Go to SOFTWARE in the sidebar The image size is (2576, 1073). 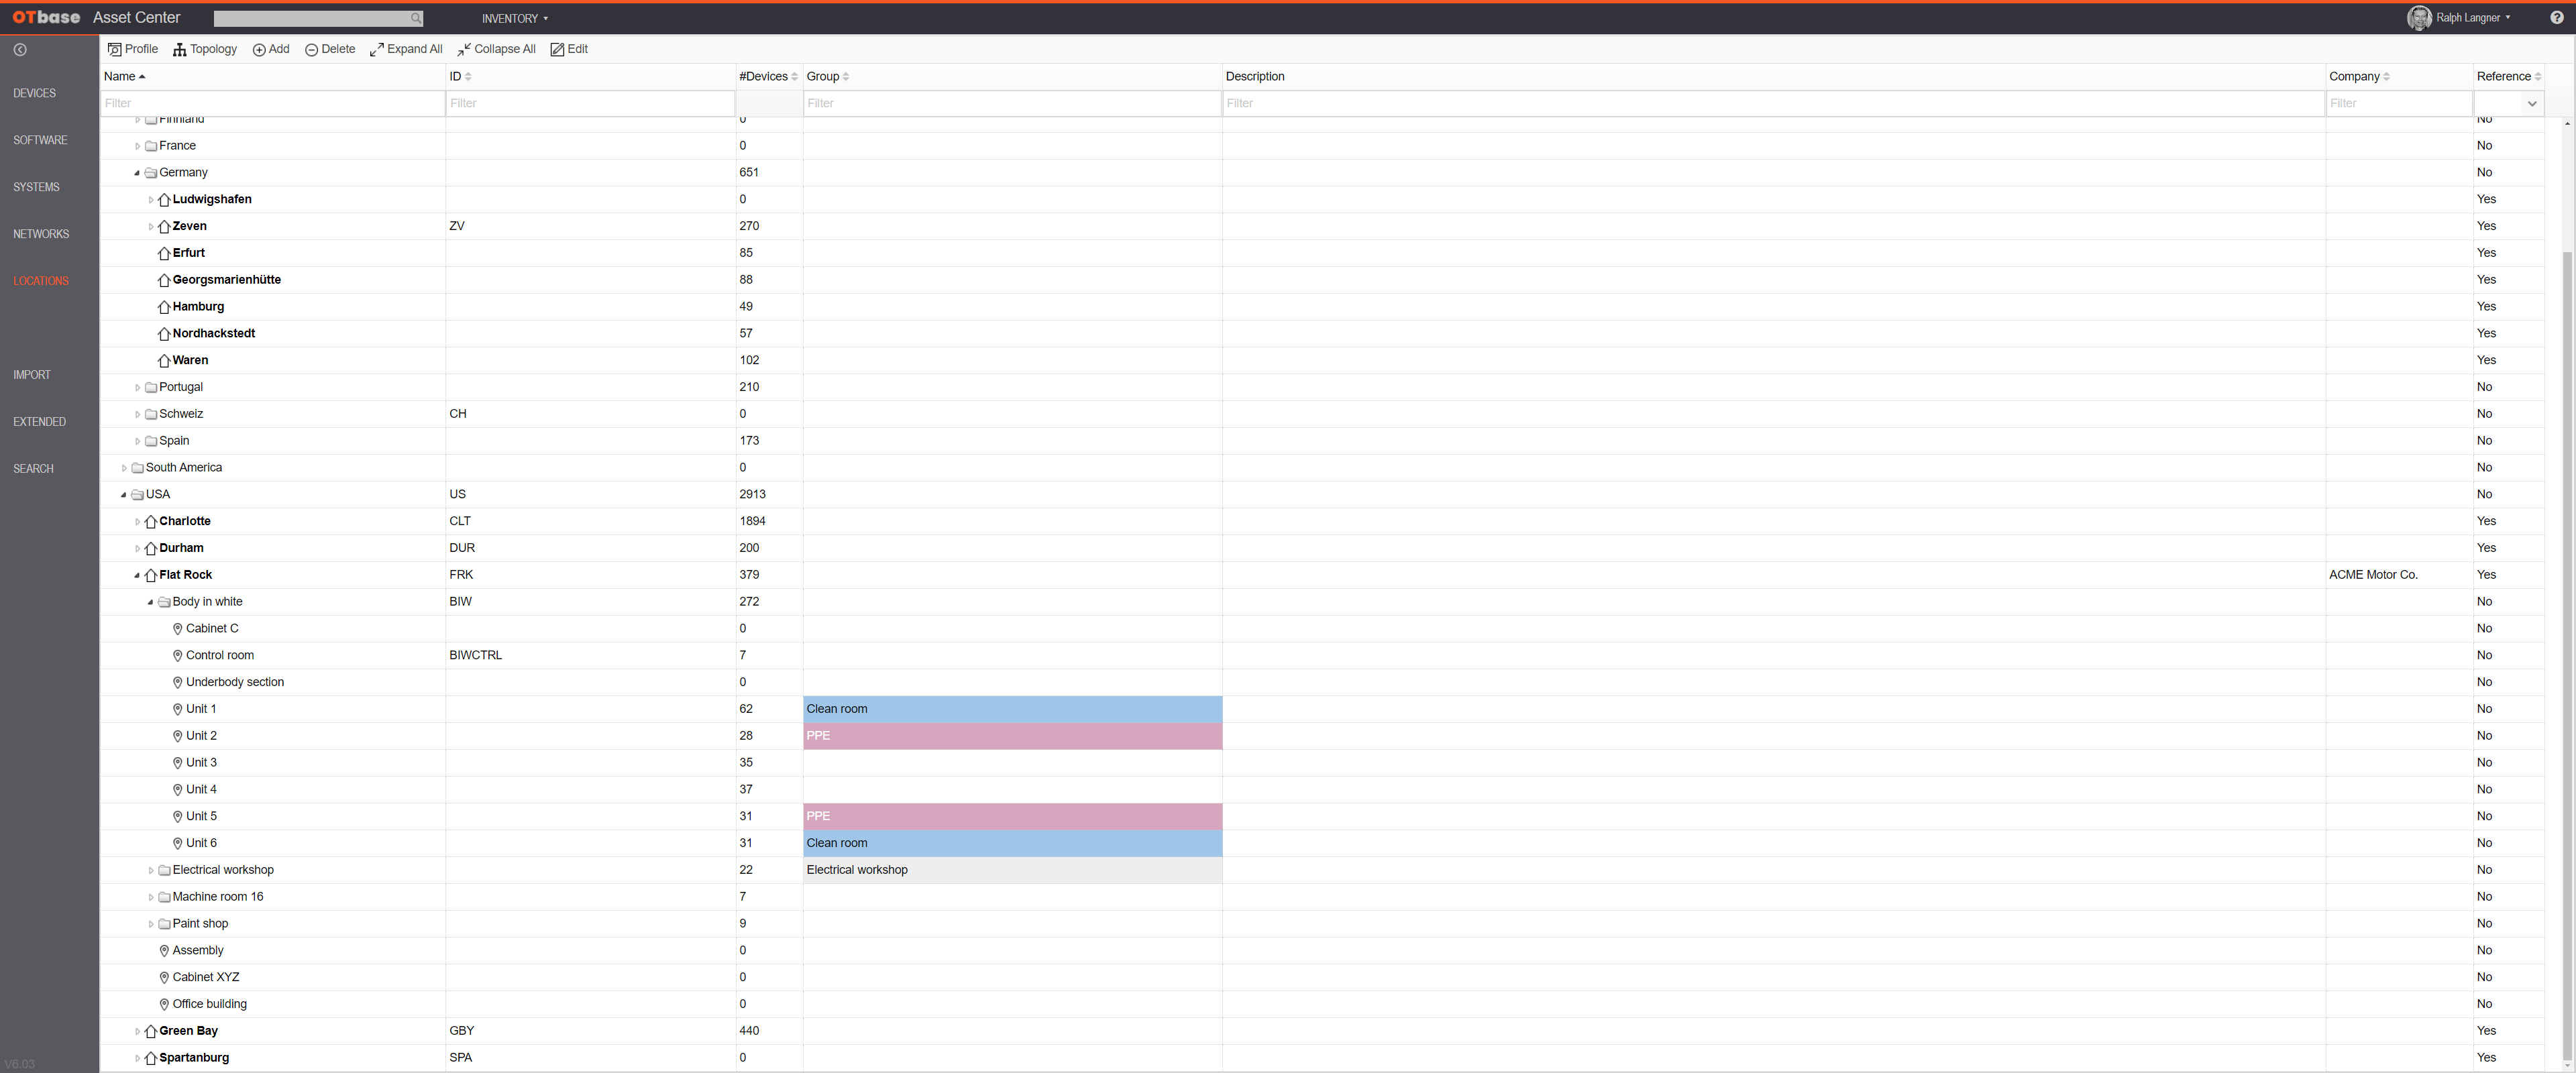pos(40,140)
